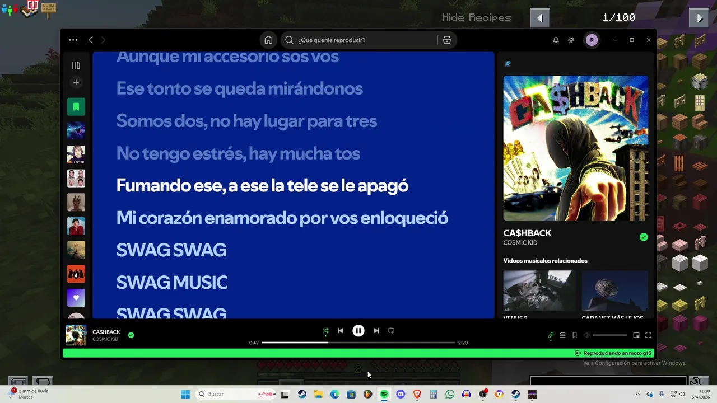Jump to lyric 'Ese tonto se queda mirándonos'

coord(239,88)
